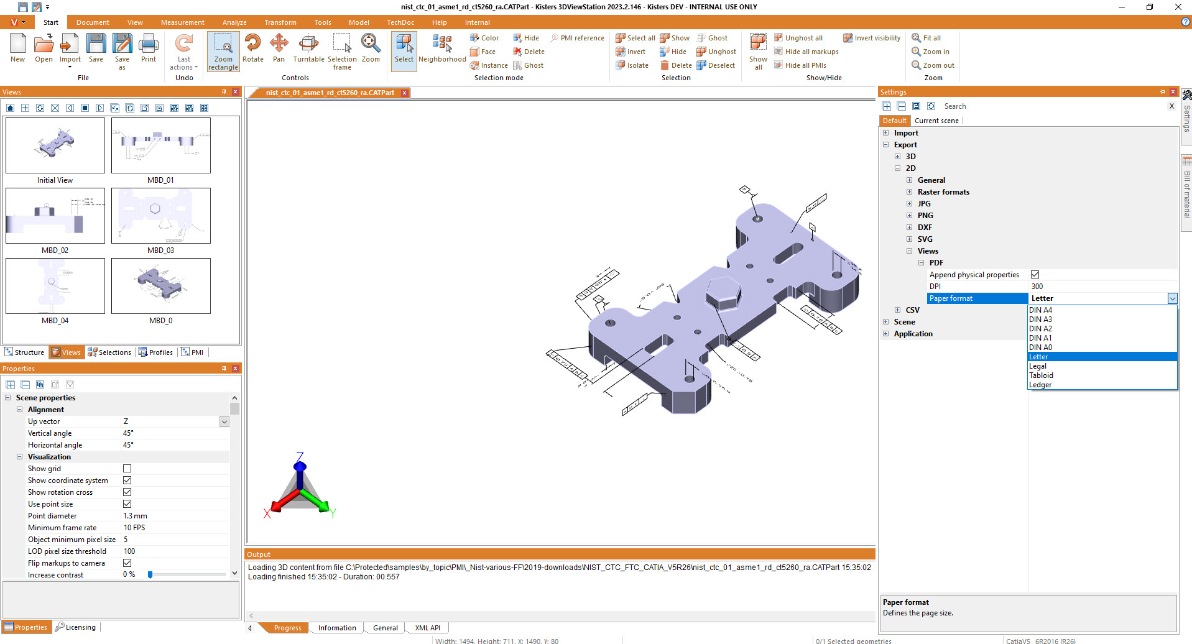Choose DIN A3 paper format
This screenshot has width=1192, height=644.
[1102, 320]
